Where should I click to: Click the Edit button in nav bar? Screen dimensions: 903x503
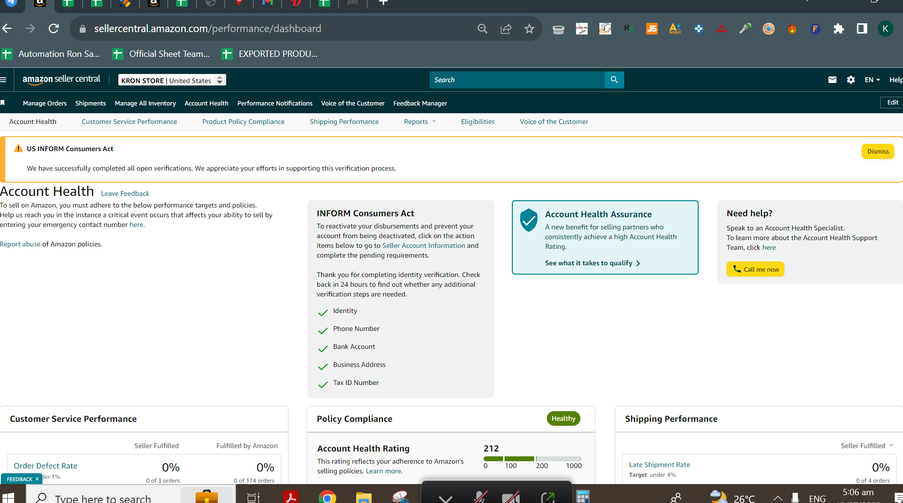(x=892, y=103)
